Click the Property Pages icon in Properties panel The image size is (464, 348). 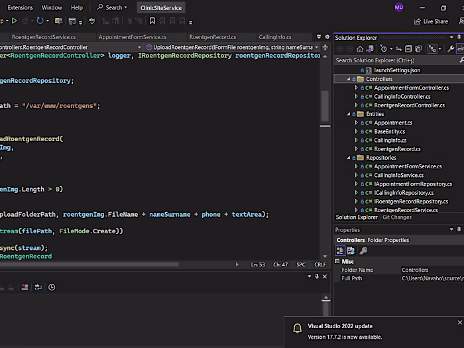point(363,251)
